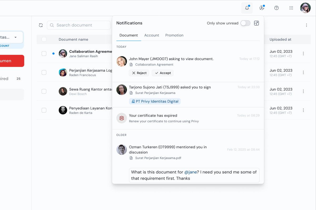Screen dimensions: 316x210
Task: Click John Mayer's avatar in notifications
Action: click(122, 61)
